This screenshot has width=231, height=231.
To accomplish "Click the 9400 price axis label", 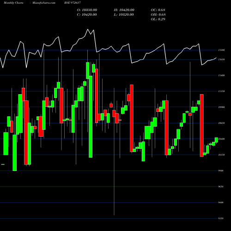I will (221, 202).
